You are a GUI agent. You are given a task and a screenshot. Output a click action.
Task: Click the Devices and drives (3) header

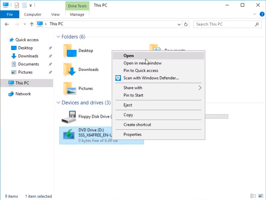click(86, 103)
